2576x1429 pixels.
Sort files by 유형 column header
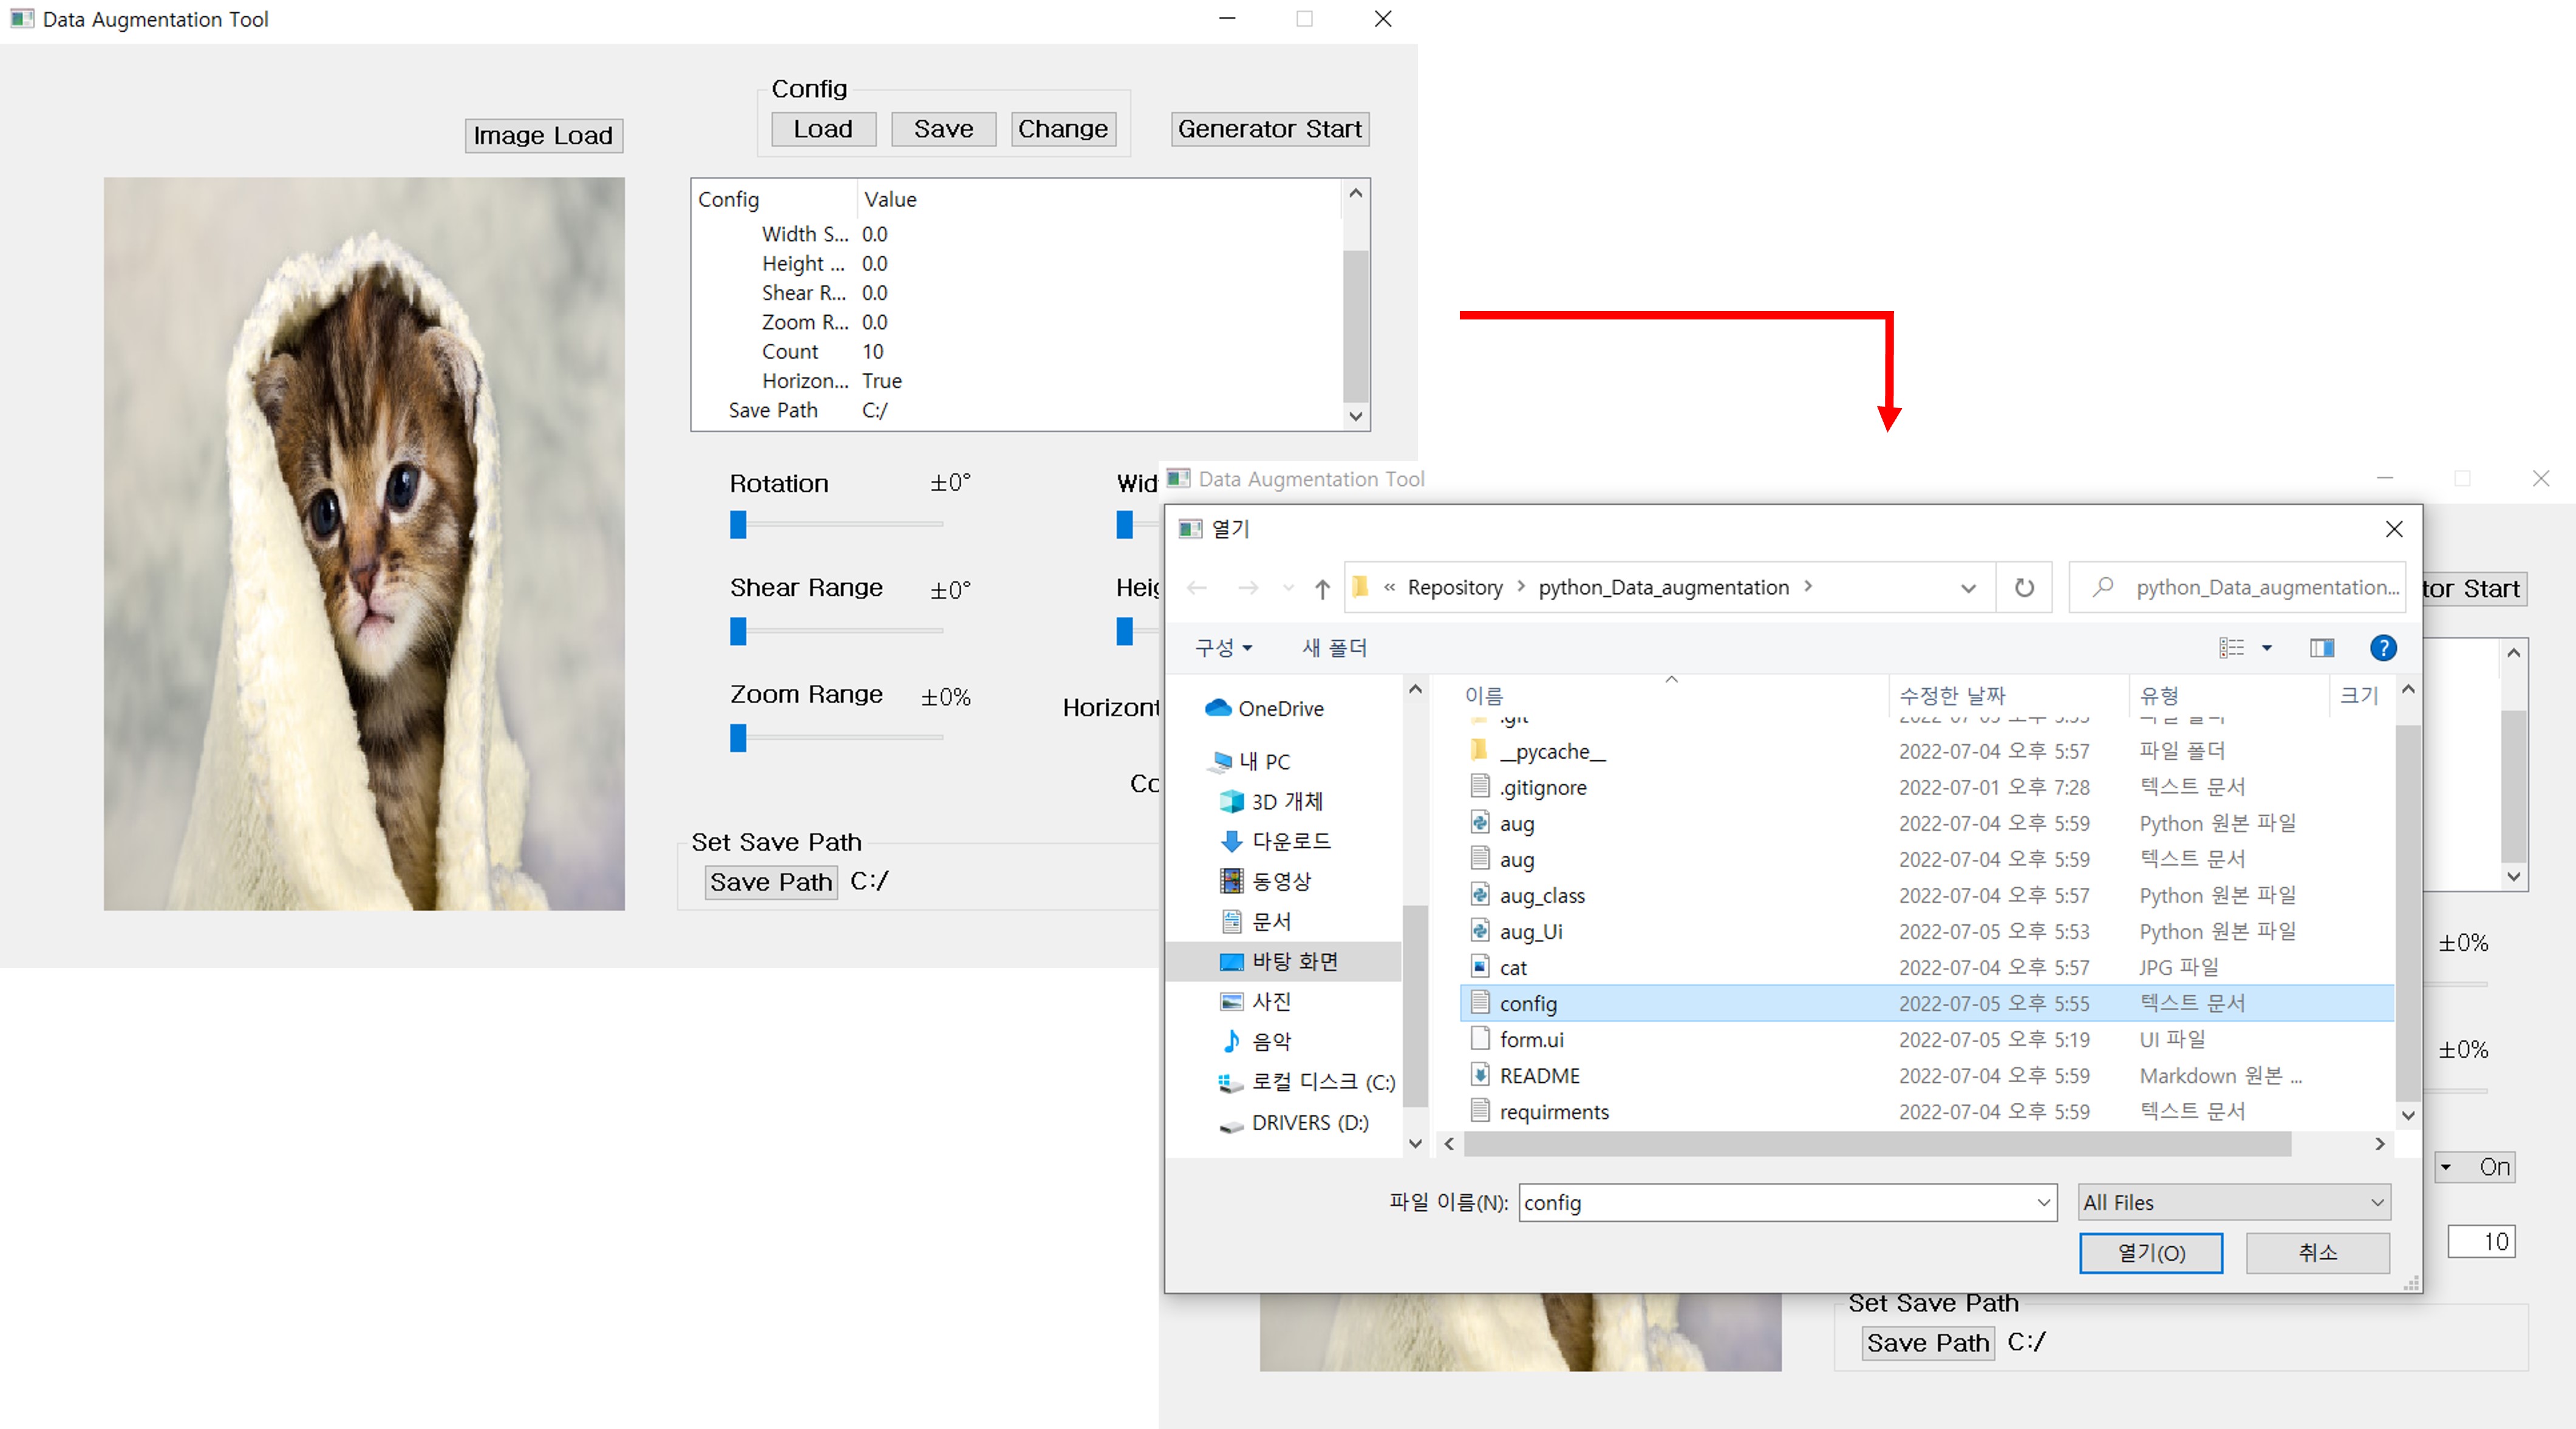pos(2159,695)
